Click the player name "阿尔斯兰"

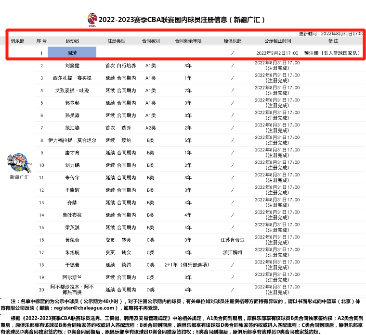point(72,277)
